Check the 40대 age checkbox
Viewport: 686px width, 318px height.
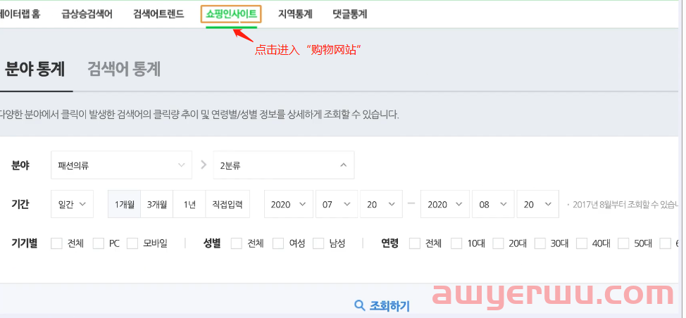click(x=582, y=243)
